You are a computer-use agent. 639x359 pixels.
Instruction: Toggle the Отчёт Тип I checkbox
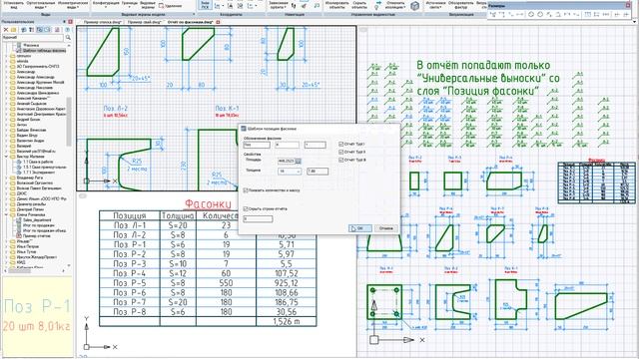(x=340, y=144)
